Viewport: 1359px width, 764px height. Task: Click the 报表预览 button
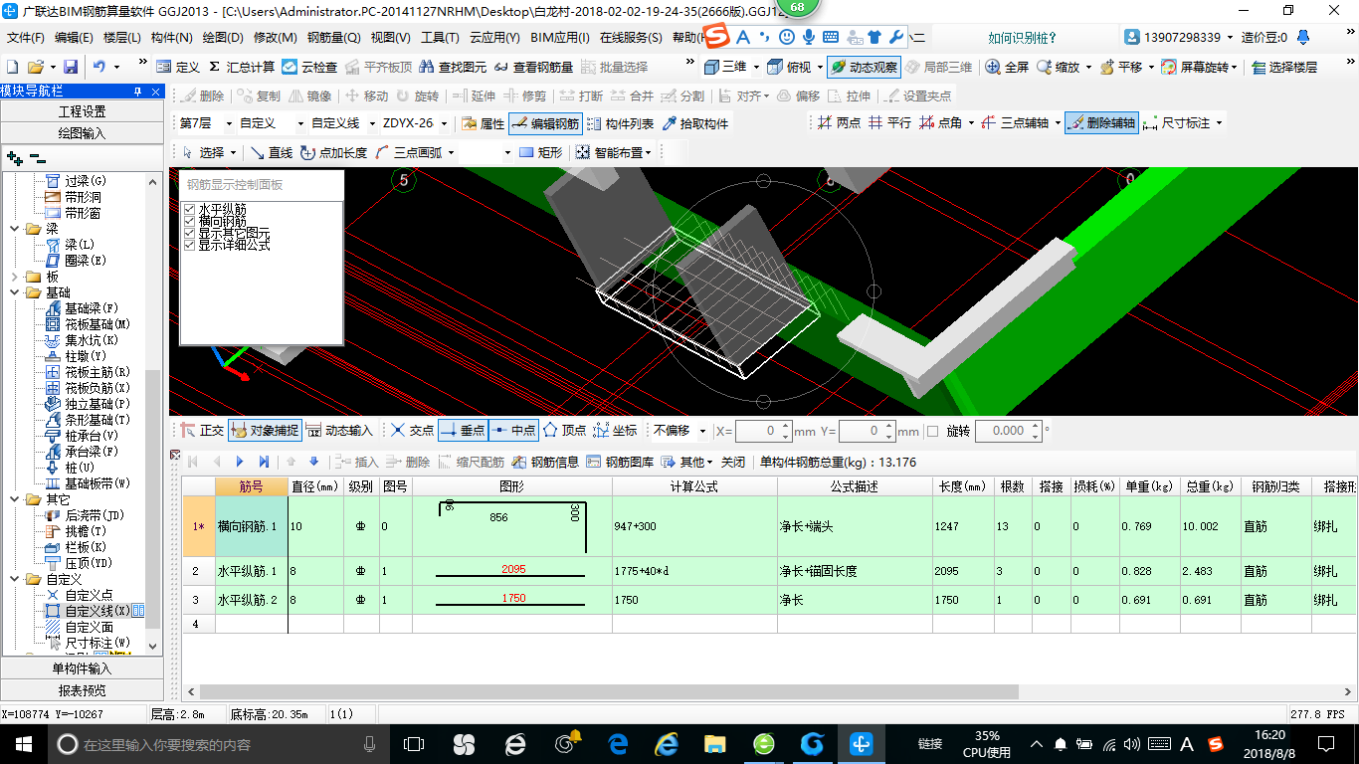click(82, 690)
